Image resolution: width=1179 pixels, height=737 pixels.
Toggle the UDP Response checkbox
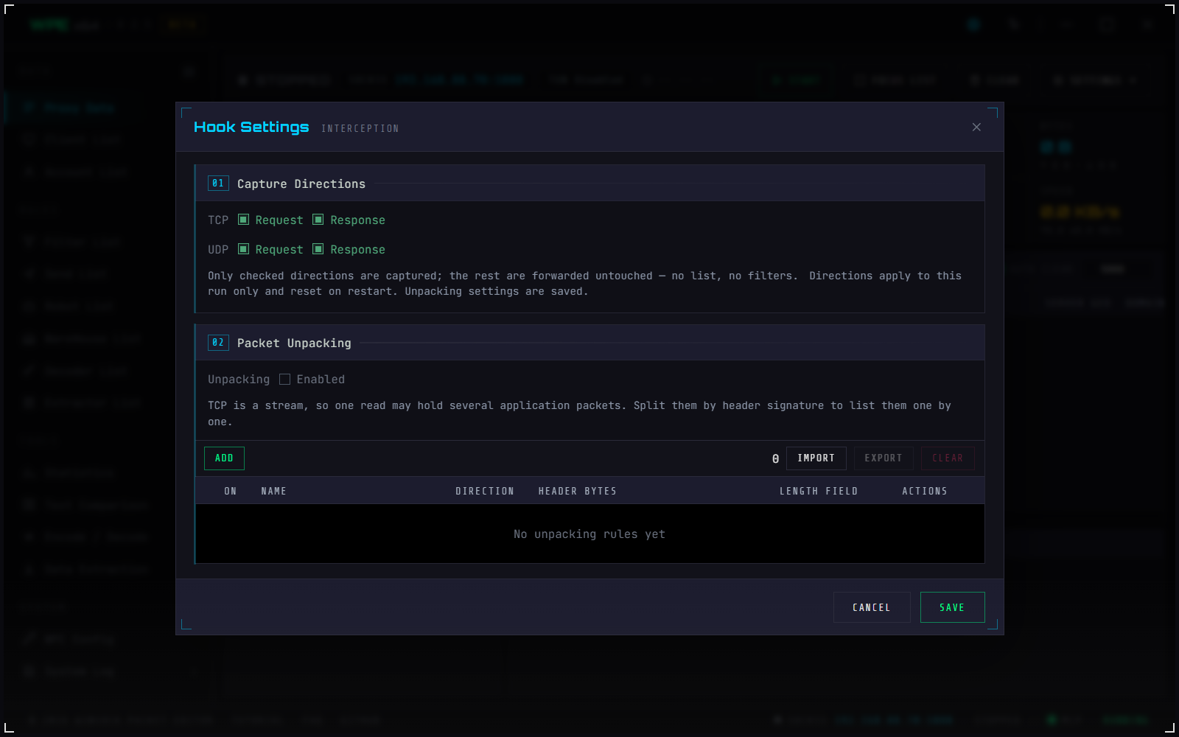(318, 249)
